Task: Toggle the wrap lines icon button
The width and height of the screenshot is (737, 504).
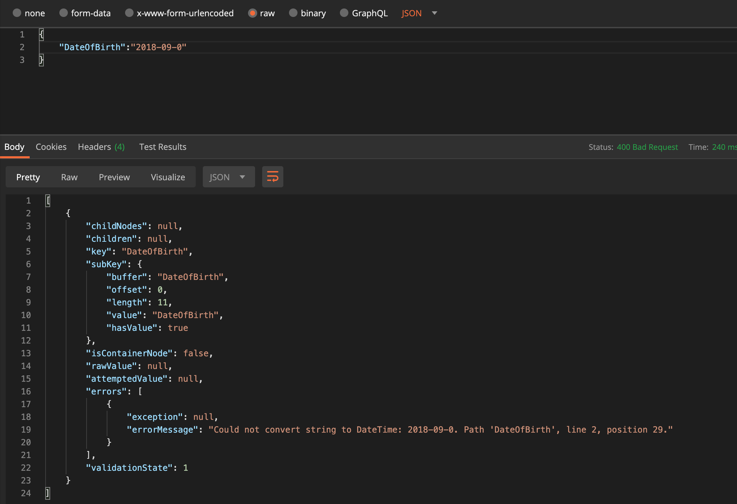Action: pos(272,177)
